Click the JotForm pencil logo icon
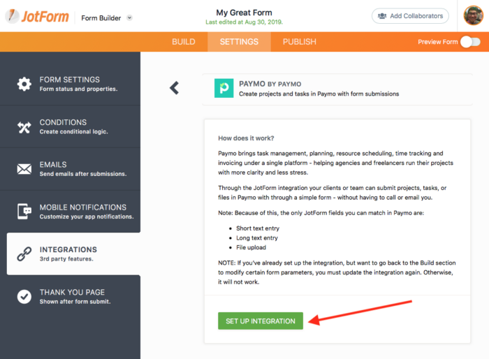The image size is (489, 359). [12, 16]
